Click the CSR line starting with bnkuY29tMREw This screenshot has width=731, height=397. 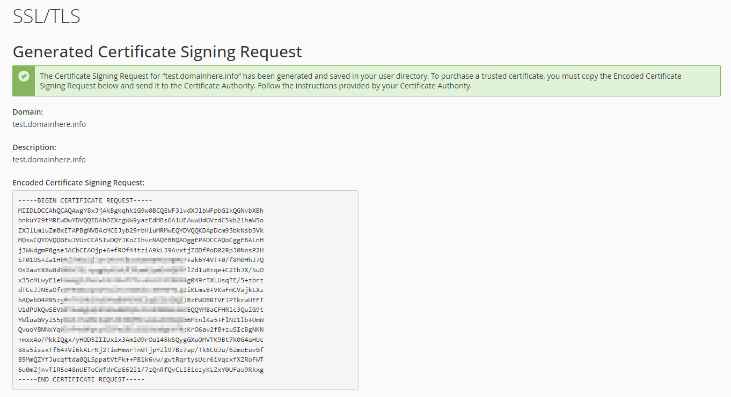[x=141, y=220]
